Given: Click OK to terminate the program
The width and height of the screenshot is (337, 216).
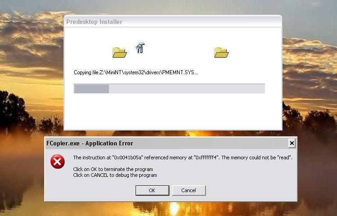Looking at the screenshot, I should pos(152,190).
